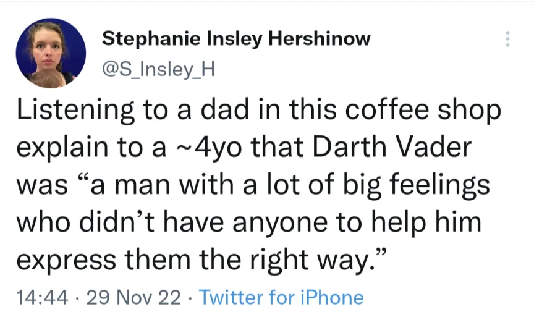
Task: Click the word "explain" in the tweet
Action: point(62,147)
